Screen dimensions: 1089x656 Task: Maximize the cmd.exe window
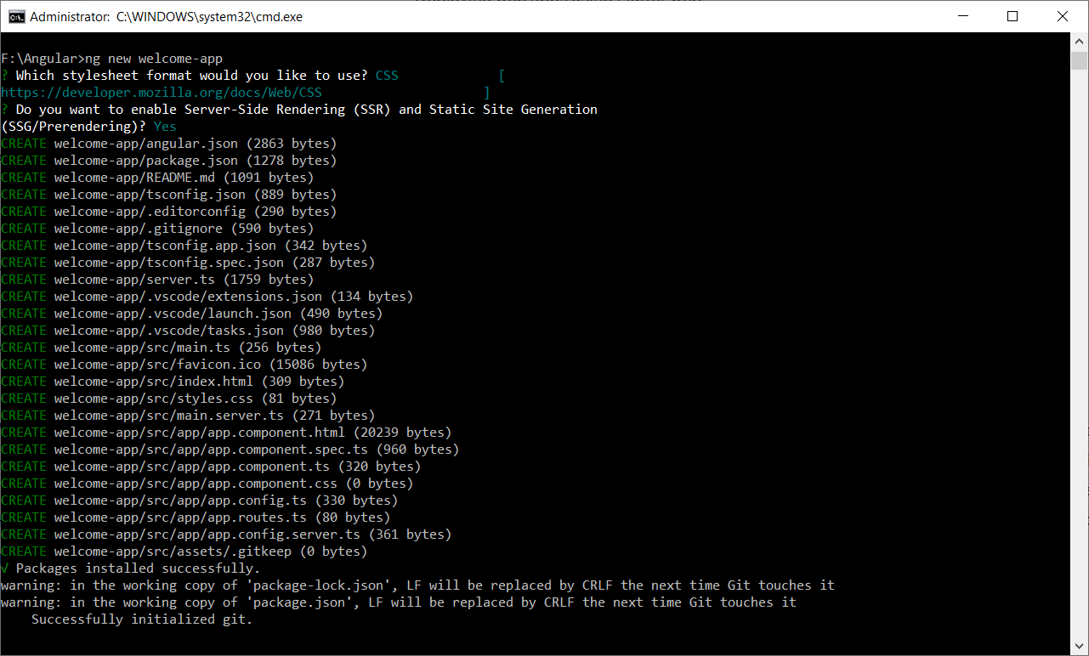coord(1012,16)
